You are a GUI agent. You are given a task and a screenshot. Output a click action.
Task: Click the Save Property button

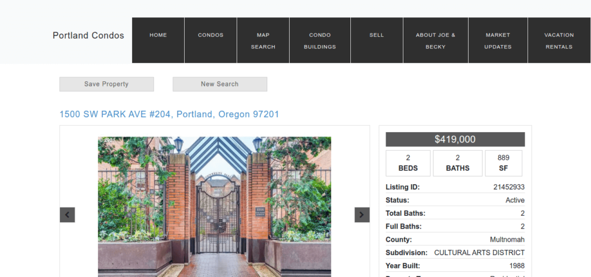point(107,84)
